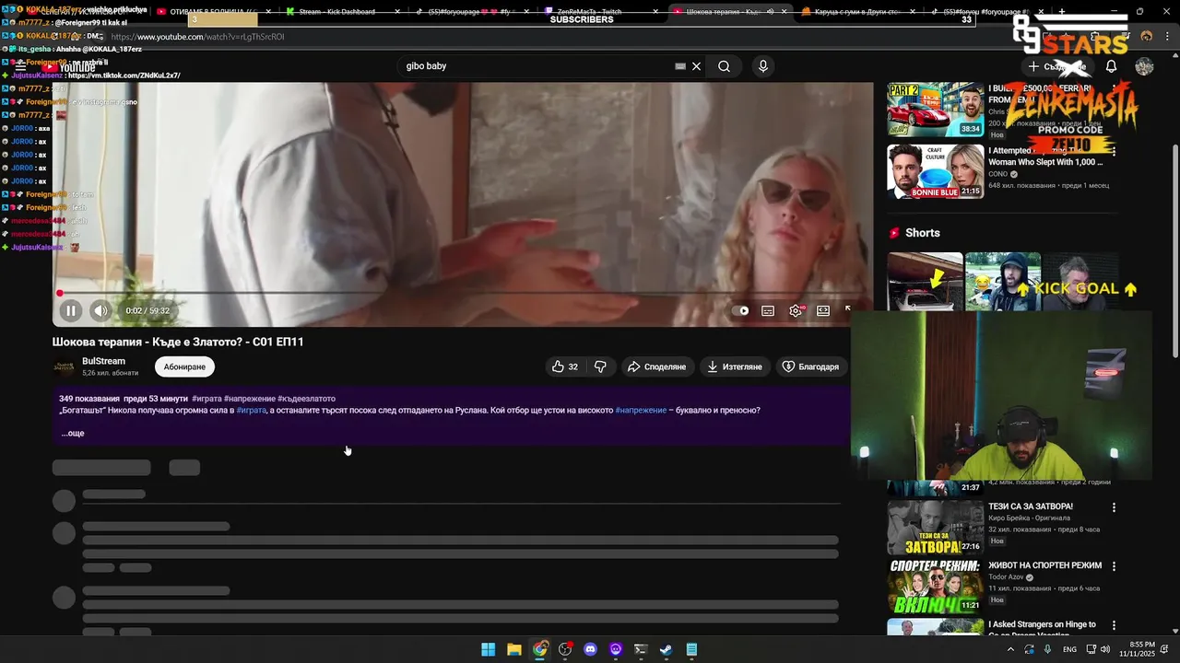The width and height of the screenshot is (1180, 663).
Task: Open the purple round app in taskbar
Action: (616, 649)
